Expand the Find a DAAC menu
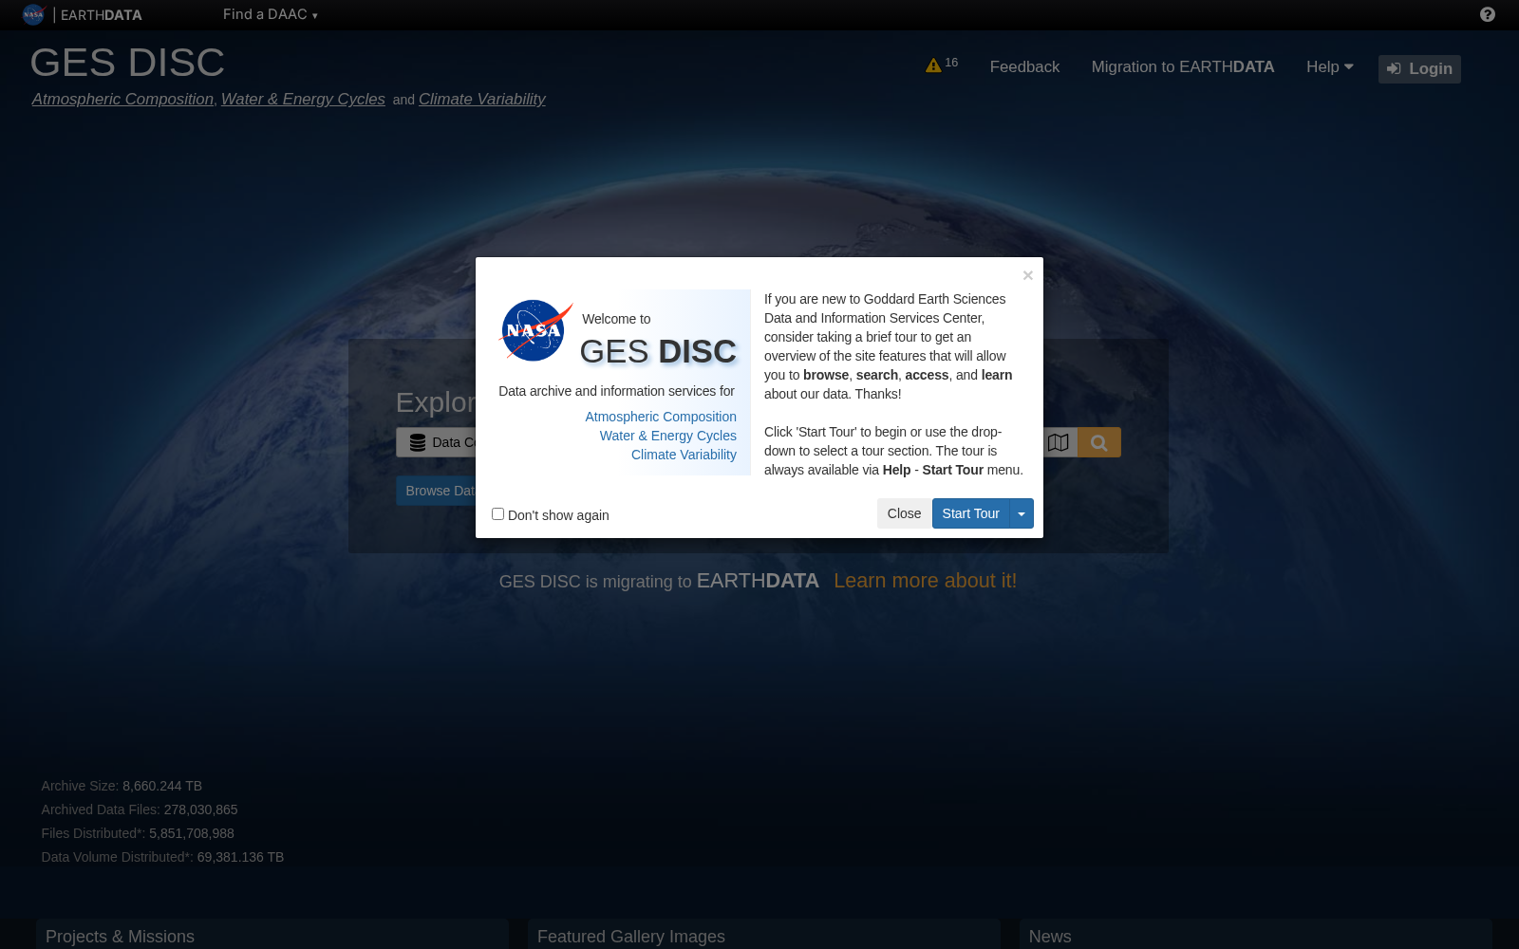The image size is (1519, 949). point(270,14)
